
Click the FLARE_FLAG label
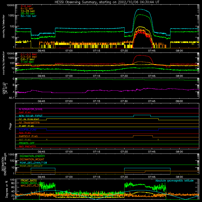pos(26,126)
